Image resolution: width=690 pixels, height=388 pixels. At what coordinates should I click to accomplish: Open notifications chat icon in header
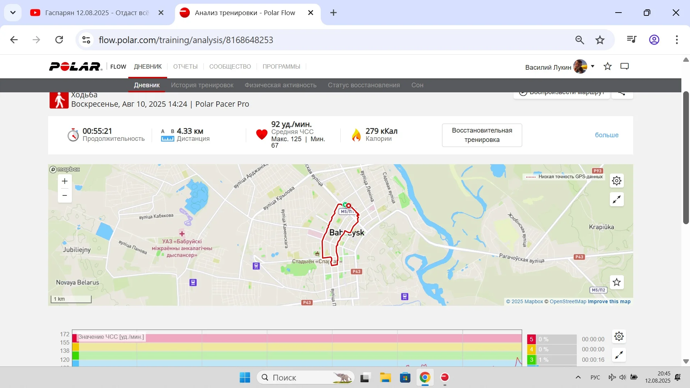[x=625, y=66]
